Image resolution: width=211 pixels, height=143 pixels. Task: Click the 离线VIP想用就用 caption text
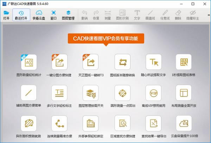click(x=154, y=106)
